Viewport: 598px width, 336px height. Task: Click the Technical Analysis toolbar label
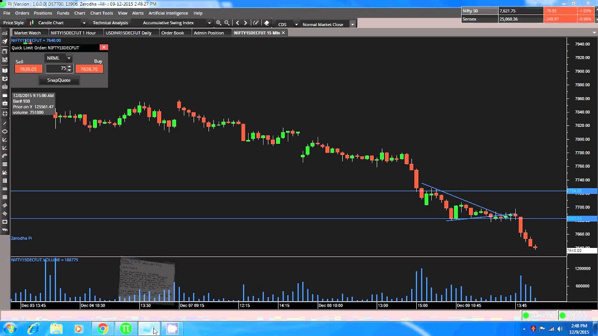110,23
